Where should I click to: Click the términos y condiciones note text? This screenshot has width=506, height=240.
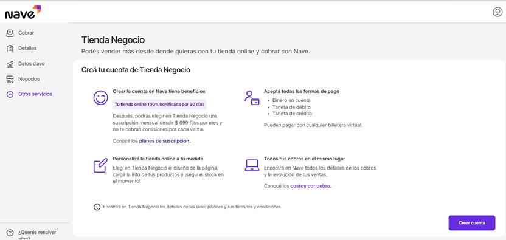tap(192, 207)
